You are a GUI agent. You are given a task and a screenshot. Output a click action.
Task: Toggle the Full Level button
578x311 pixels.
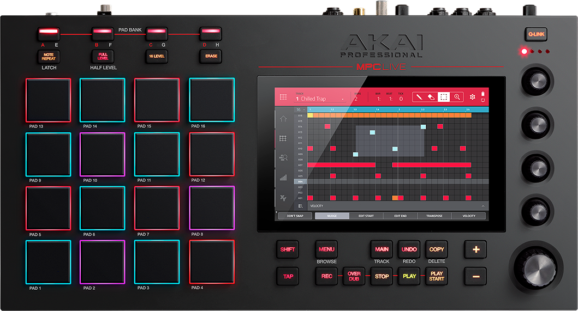click(103, 56)
